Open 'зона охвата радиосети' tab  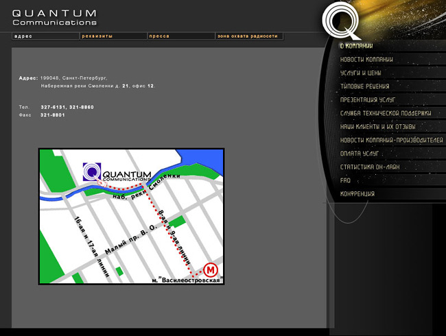click(x=250, y=36)
